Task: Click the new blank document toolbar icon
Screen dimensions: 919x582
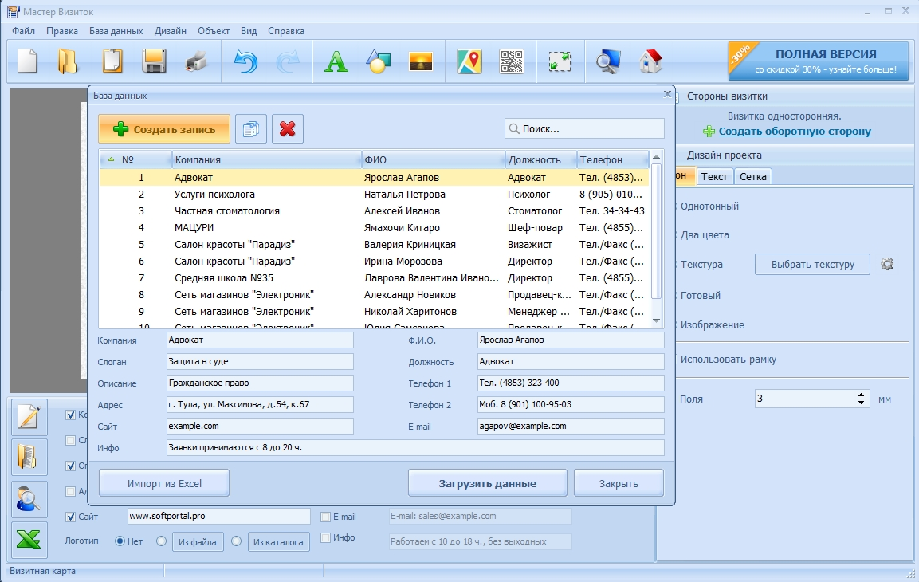Action: [28, 61]
